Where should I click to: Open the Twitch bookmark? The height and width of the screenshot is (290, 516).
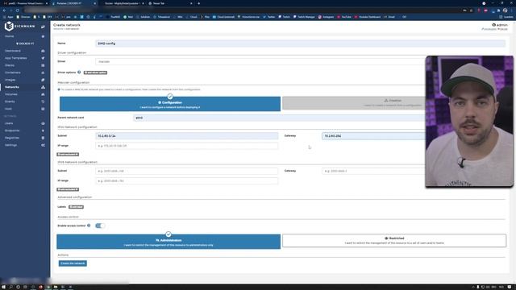tap(285, 17)
